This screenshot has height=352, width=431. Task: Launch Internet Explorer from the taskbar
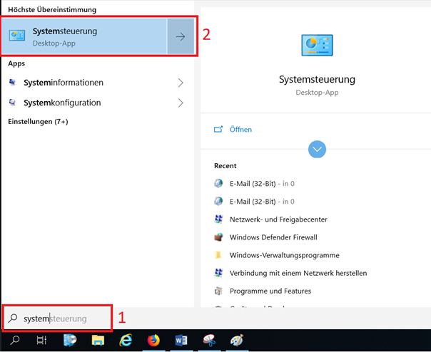[126, 341]
